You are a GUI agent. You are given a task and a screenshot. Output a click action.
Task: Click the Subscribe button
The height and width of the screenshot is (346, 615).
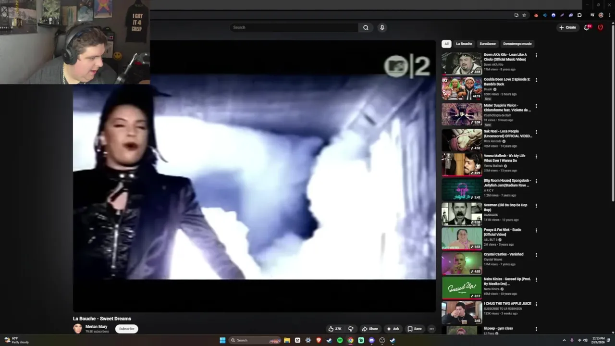pyautogui.click(x=127, y=329)
